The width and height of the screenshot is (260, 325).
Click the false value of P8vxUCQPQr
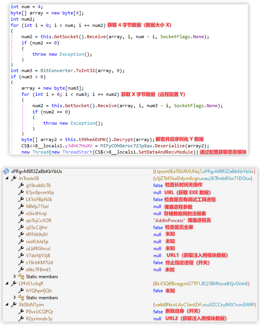pos(158,311)
